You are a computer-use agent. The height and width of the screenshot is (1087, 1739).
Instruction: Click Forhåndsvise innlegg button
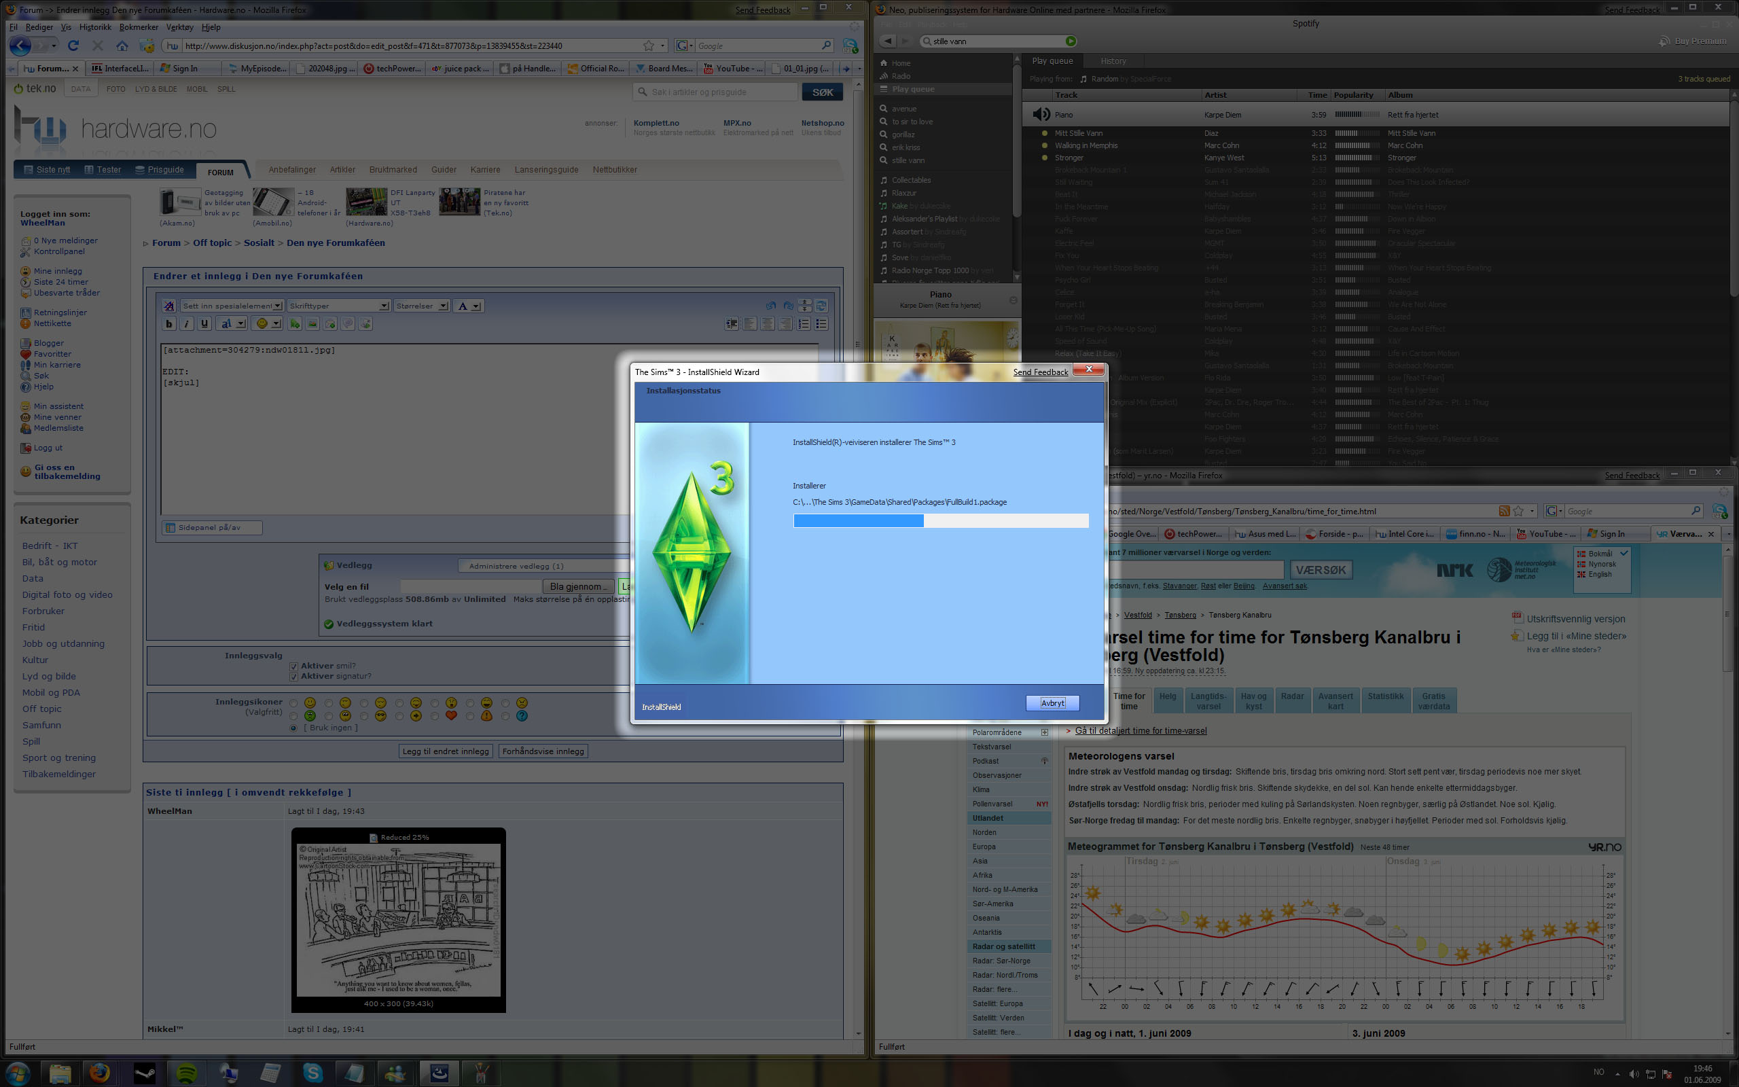point(543,751)
